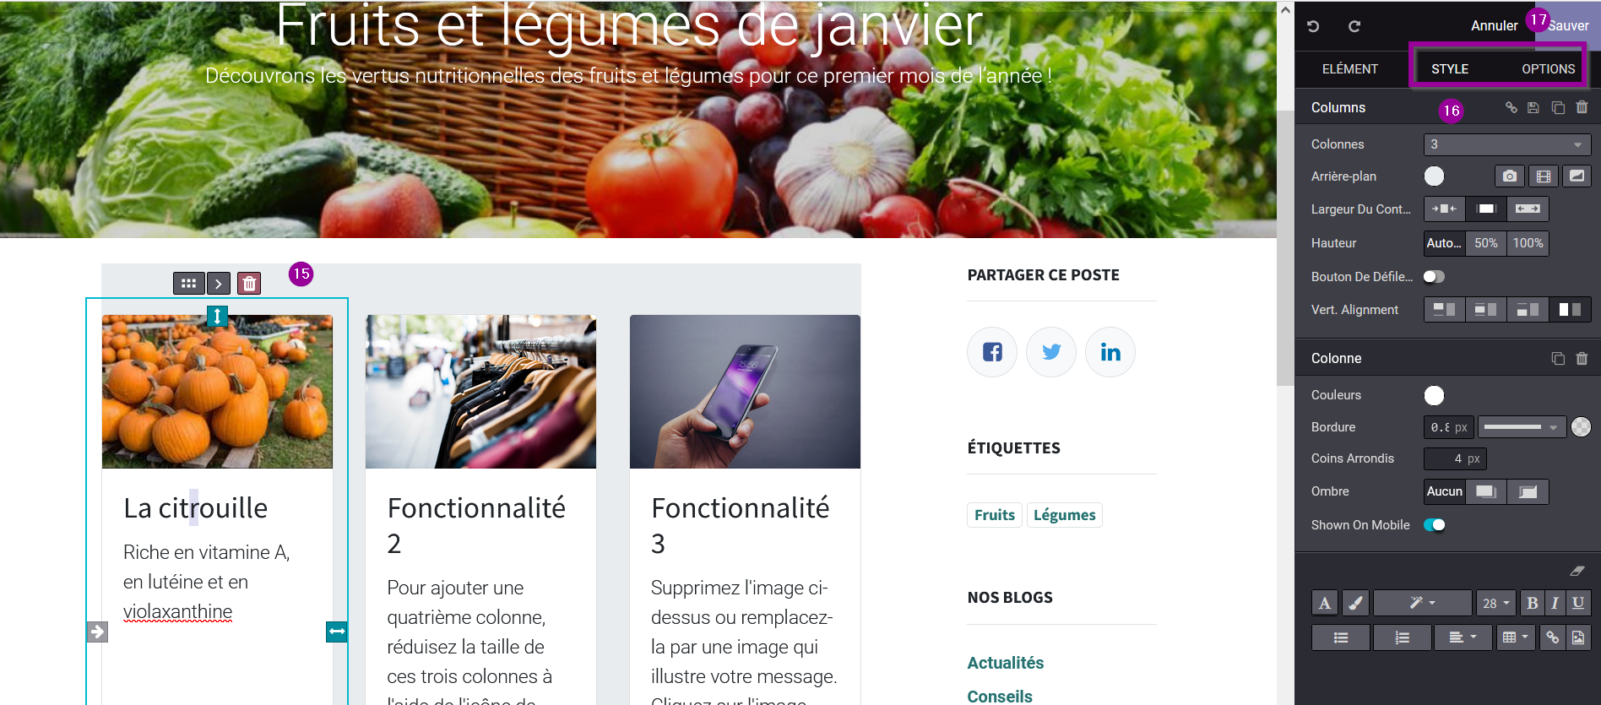The width and height of the screenshot is (1601, 705).
Task: Insert a link from the text toolbar
Action: (1552, 637)
